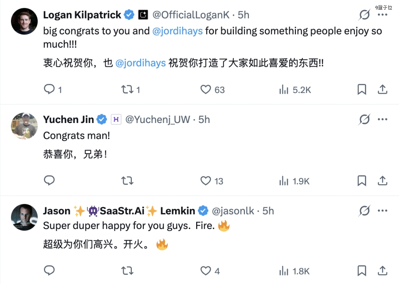Viewport: 399px width, 284px height.
Task: Open more options on Yuchen Jin's tweet
Action: pyautogui.click(x=382, y=119)
